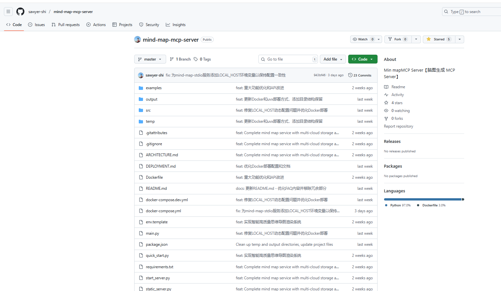Open start_server.py file
The image size is (501, 291).
[158, 278]
